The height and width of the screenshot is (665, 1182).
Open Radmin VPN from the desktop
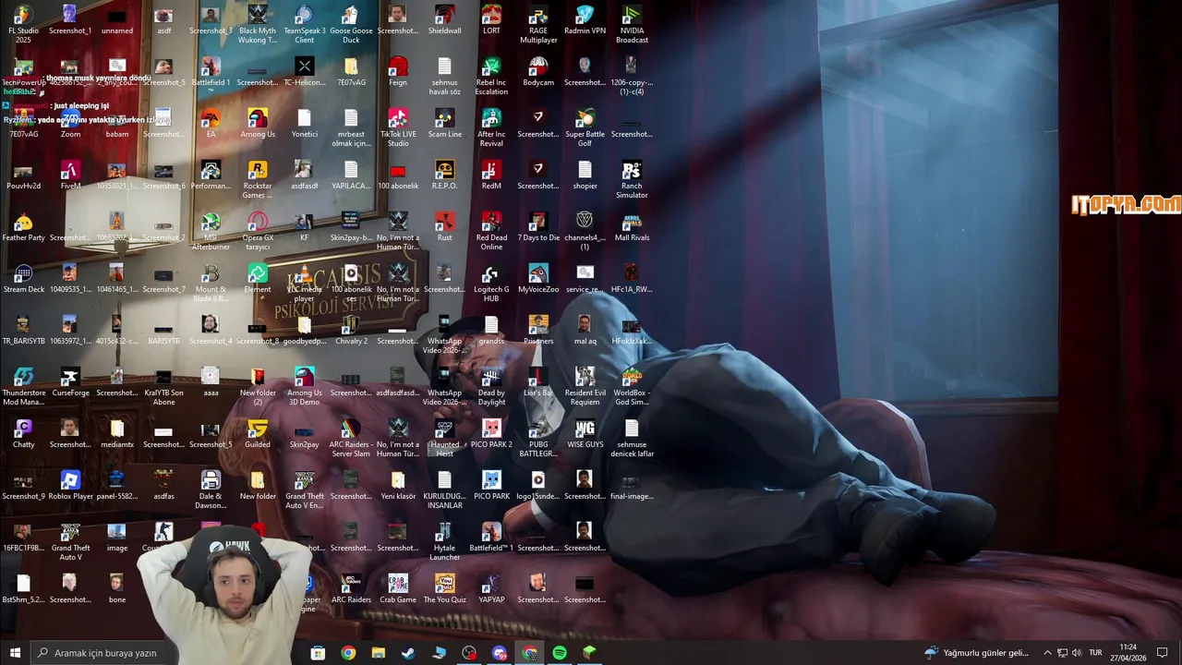tap(585, 20)
